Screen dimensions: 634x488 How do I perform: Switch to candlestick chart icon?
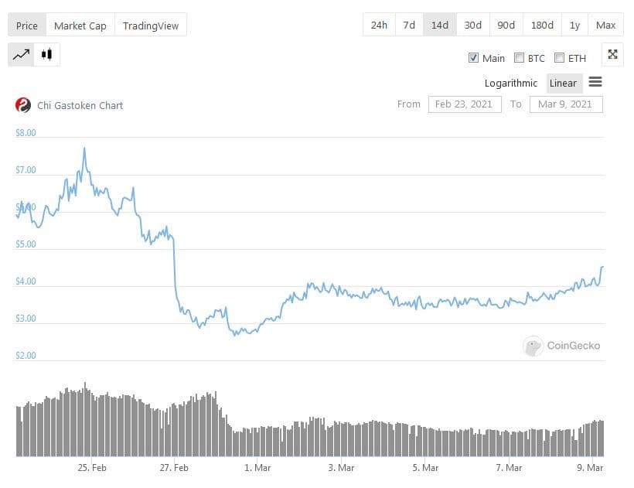(47, 54)
